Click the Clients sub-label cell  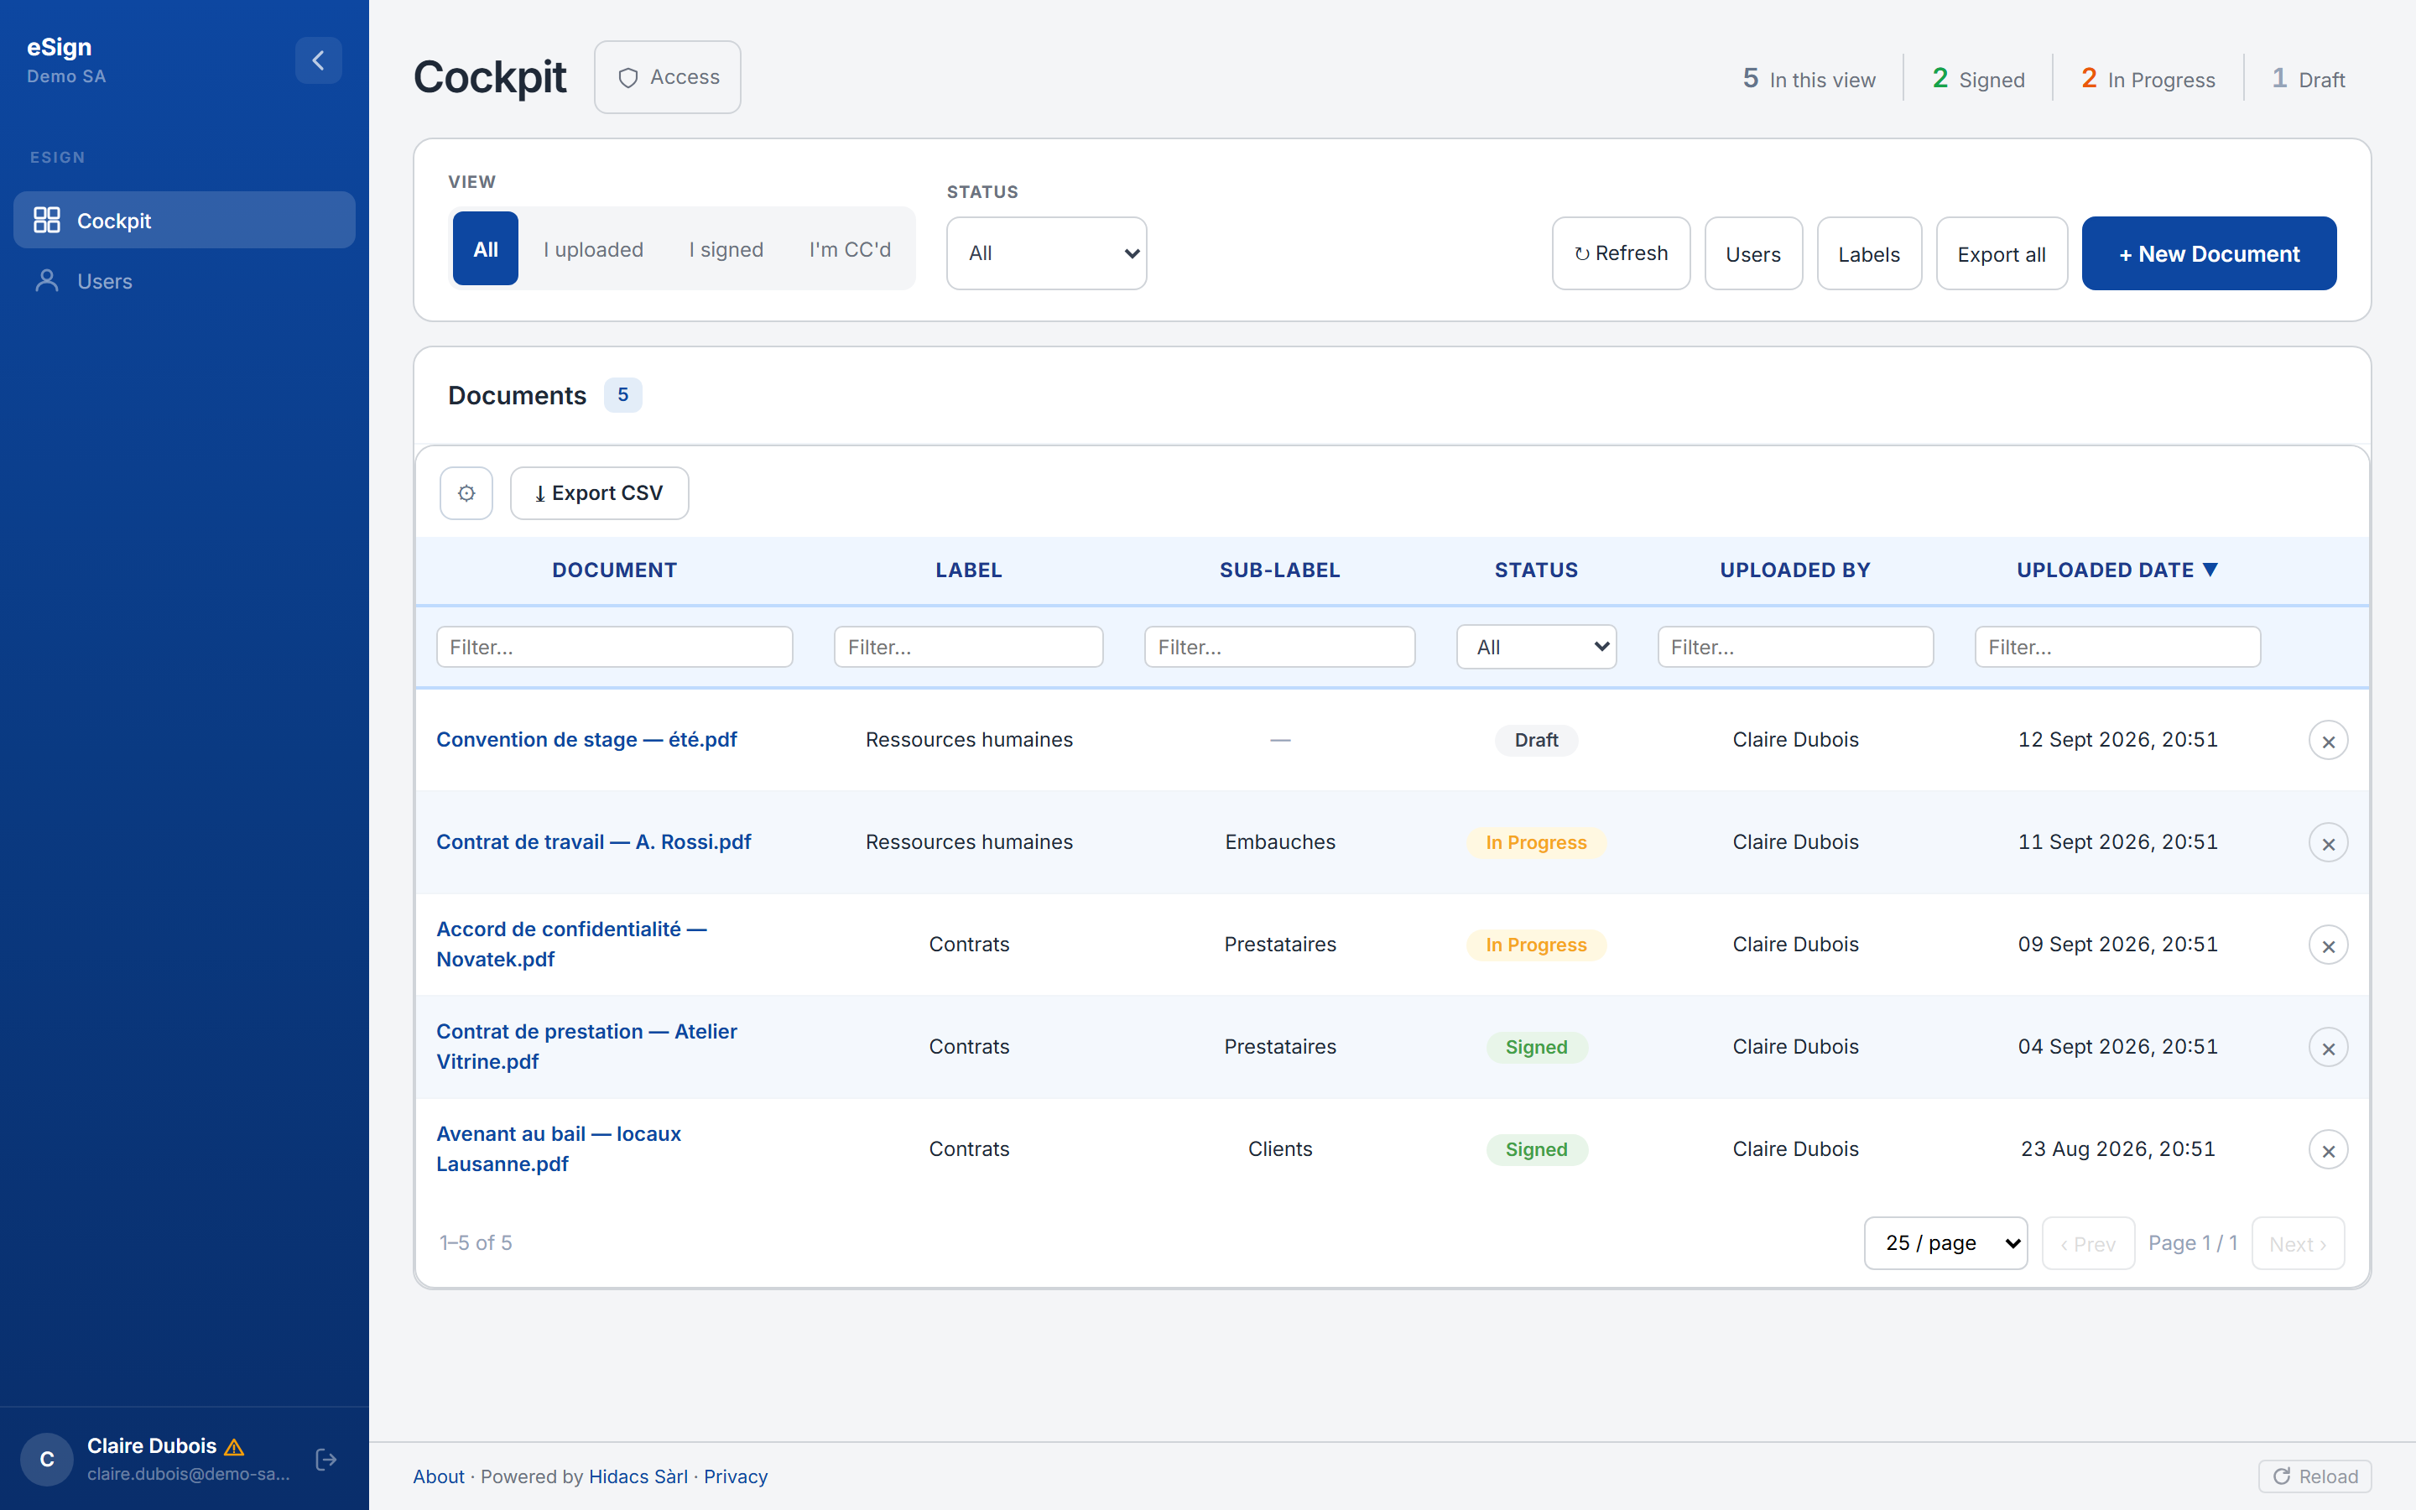click(1280, 1148)
